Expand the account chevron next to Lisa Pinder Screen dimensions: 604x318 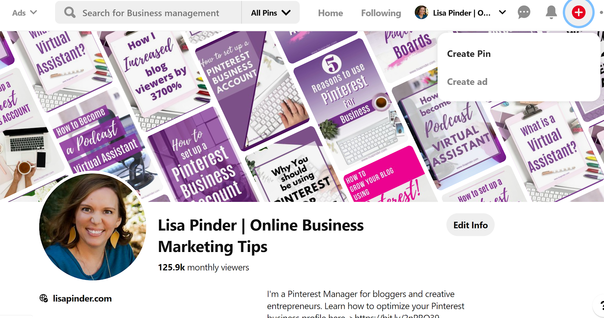(502, 12)
